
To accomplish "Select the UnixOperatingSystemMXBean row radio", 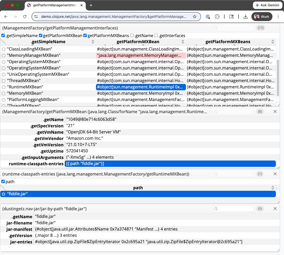I will pos(3,74).
